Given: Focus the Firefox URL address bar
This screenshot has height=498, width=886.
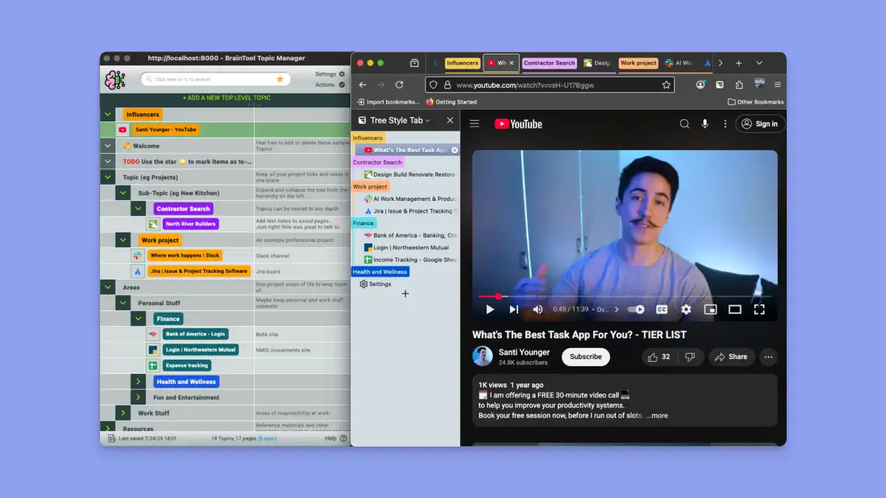Looking at the screenshot, I should click(550, 85).
